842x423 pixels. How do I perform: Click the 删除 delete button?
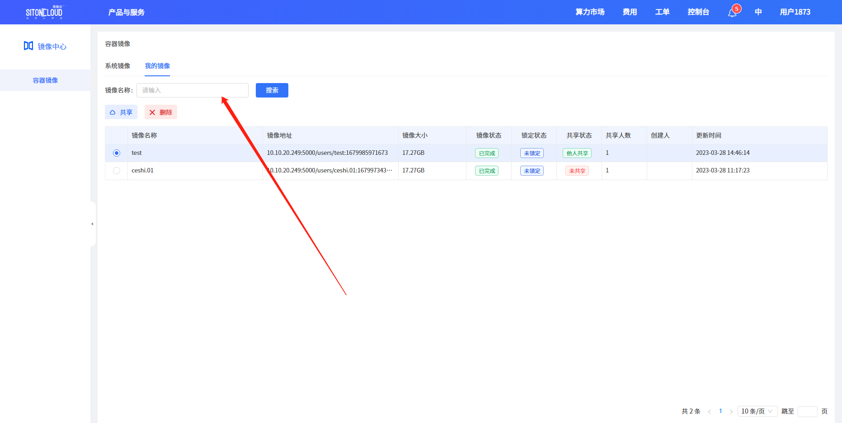pyautogui.click(x=161, y=112)
